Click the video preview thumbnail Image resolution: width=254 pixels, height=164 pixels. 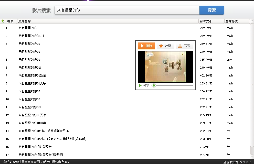tap(165, 66)
